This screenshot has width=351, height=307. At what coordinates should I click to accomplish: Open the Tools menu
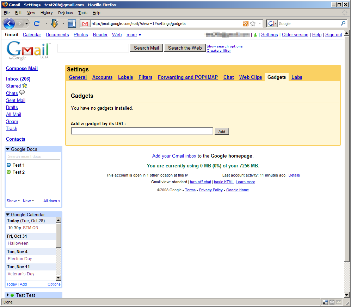[82, 13]
